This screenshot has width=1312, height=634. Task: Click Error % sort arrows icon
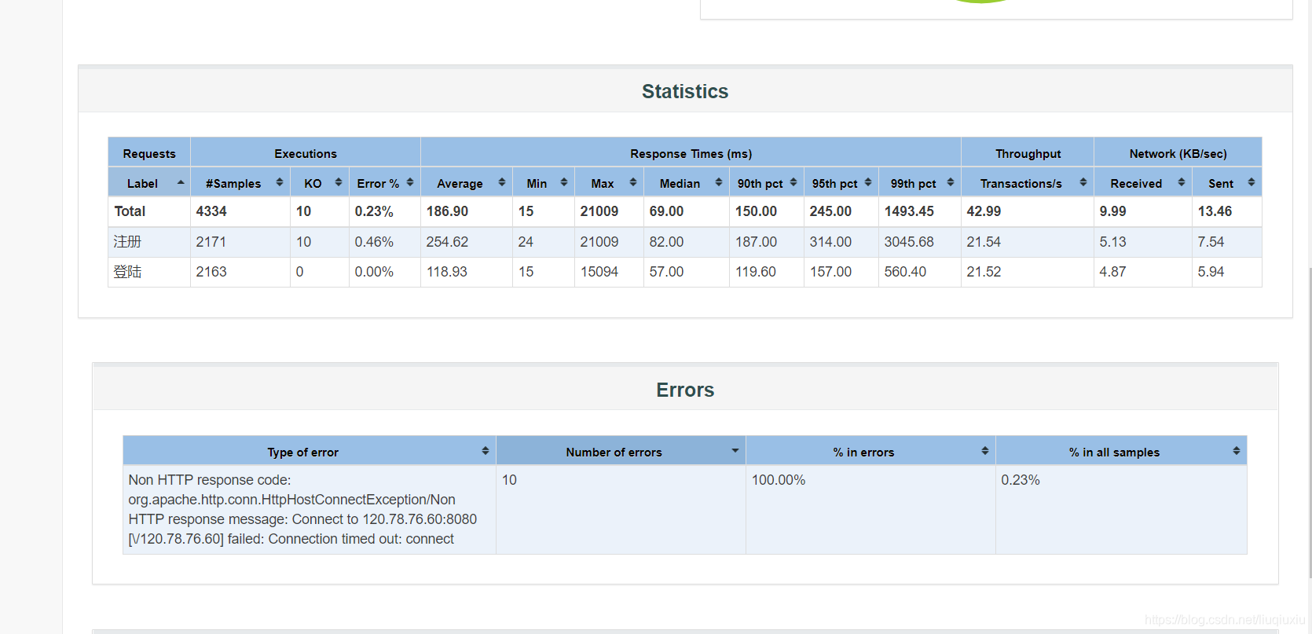pyautogui.click(x=409, y=182)
